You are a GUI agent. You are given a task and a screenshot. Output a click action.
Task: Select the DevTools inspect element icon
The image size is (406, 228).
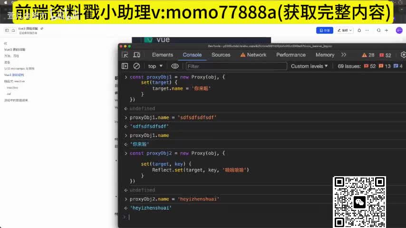click(x=125, y=55)
